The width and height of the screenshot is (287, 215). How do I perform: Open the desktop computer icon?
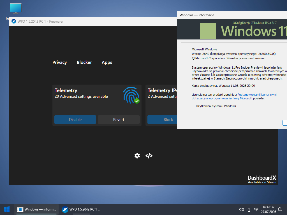[x=16, y=9]
